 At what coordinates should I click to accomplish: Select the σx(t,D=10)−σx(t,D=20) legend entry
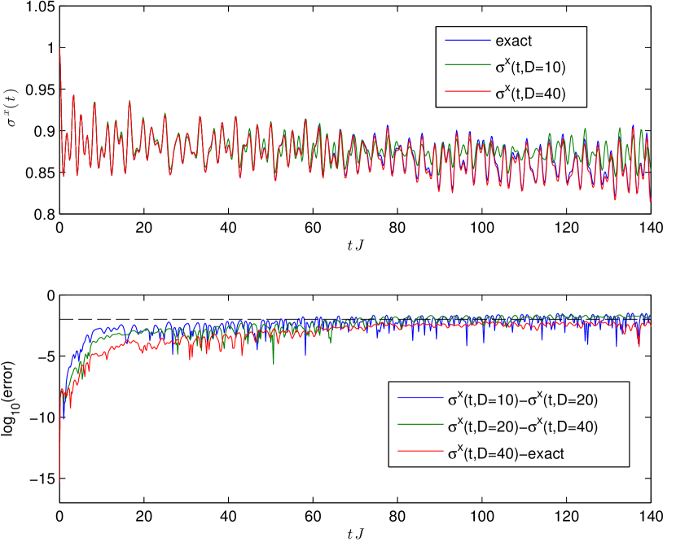click(523, 400)
